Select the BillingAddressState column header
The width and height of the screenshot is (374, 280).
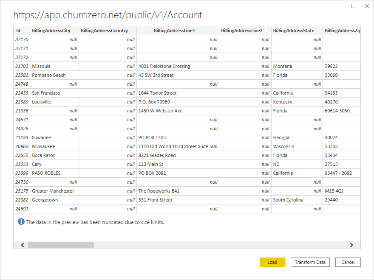[x=297, y=31]
